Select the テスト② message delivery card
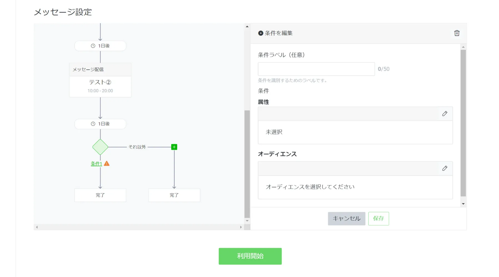Viewport: 499px width, 277px height. (100, 86)
